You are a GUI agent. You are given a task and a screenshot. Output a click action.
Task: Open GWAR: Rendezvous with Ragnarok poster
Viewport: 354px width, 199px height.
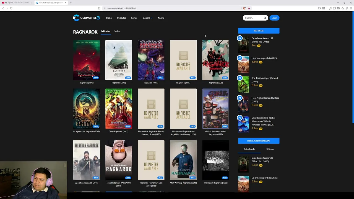(x=215, y=109)
